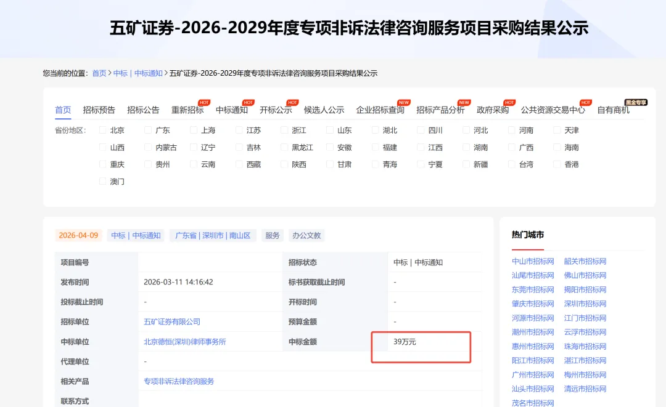This screenshot has height=407, width=666.
Task: Click the HOT badge on 重新招标 tab
Action: click(x=203, y=101)
